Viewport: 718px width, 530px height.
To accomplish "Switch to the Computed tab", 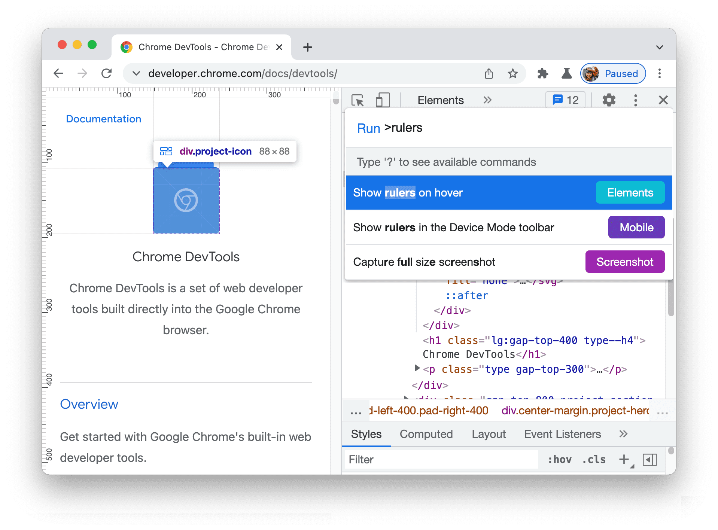I will tap(426, 434).
